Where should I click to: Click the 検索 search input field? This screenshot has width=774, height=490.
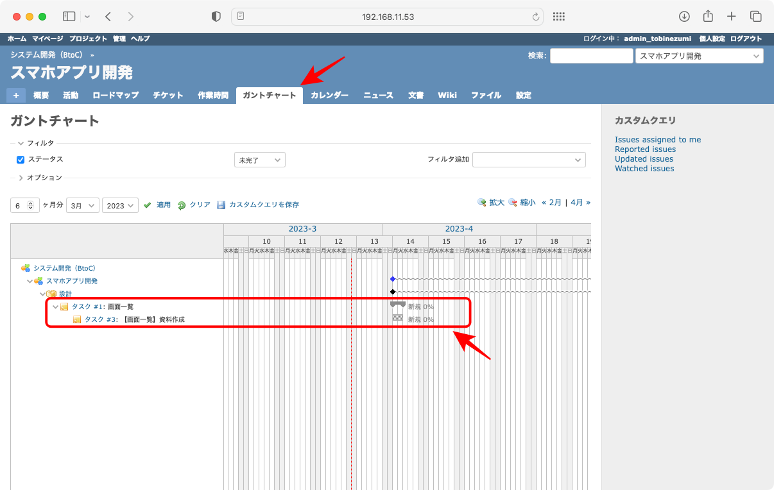click(591, 56)
